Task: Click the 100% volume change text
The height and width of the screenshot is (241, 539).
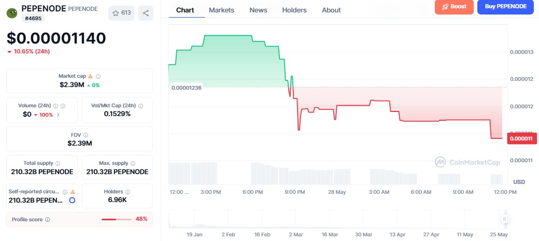Action: [x=46, y=115]
